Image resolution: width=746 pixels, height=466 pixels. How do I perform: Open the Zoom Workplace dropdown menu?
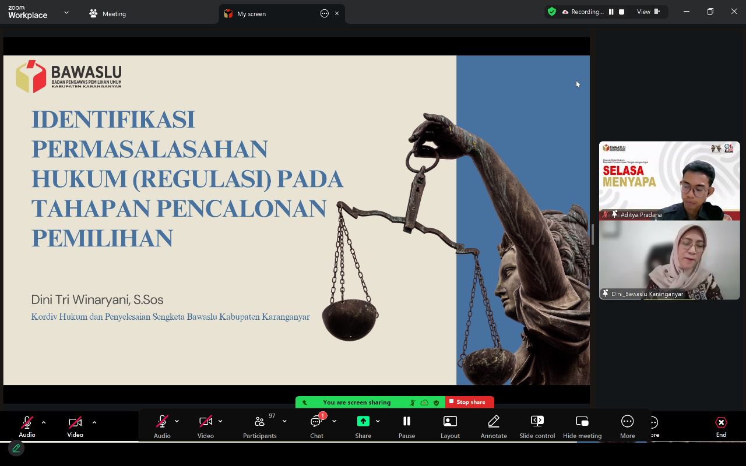coord(66,12)
